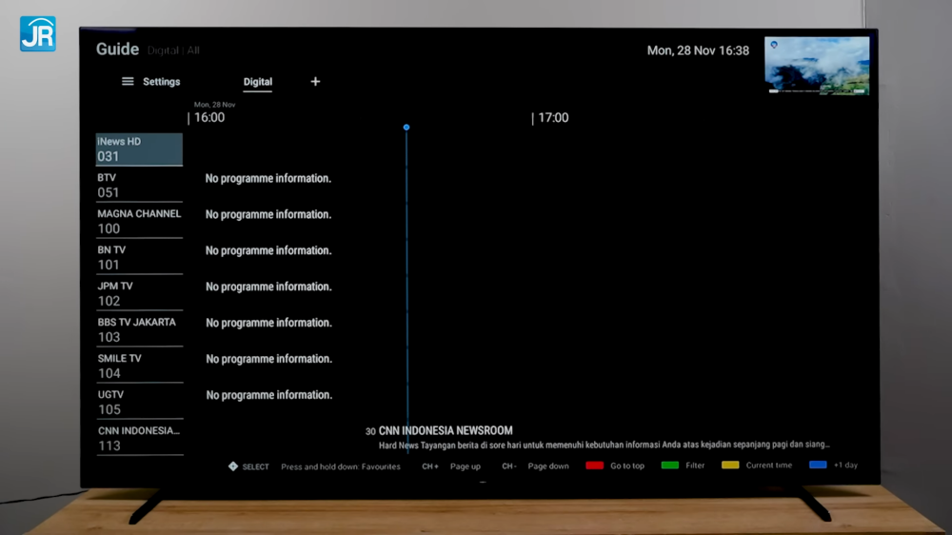The image size is (952, 535).
Task: Choose CNN INDONESIA channel 113
Action: (x=139, y=438)
